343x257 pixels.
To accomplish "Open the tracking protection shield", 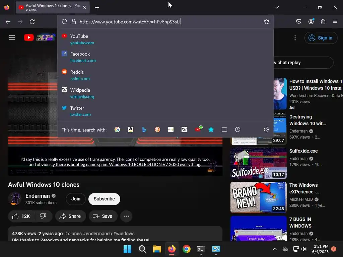I will pyautogui.click(x=64, y=21).
